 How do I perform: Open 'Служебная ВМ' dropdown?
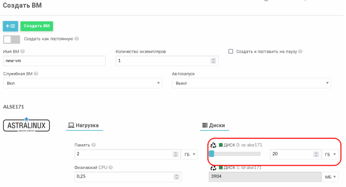(x=82, y=83)
